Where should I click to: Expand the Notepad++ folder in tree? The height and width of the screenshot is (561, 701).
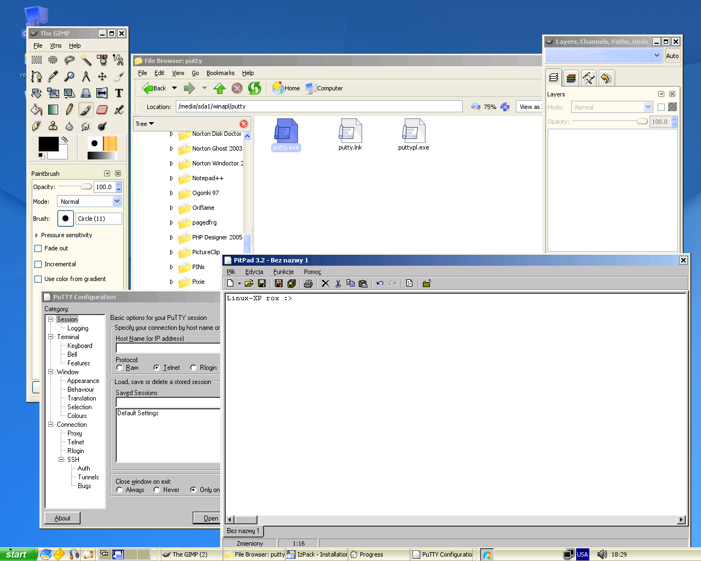pos(171,178)
